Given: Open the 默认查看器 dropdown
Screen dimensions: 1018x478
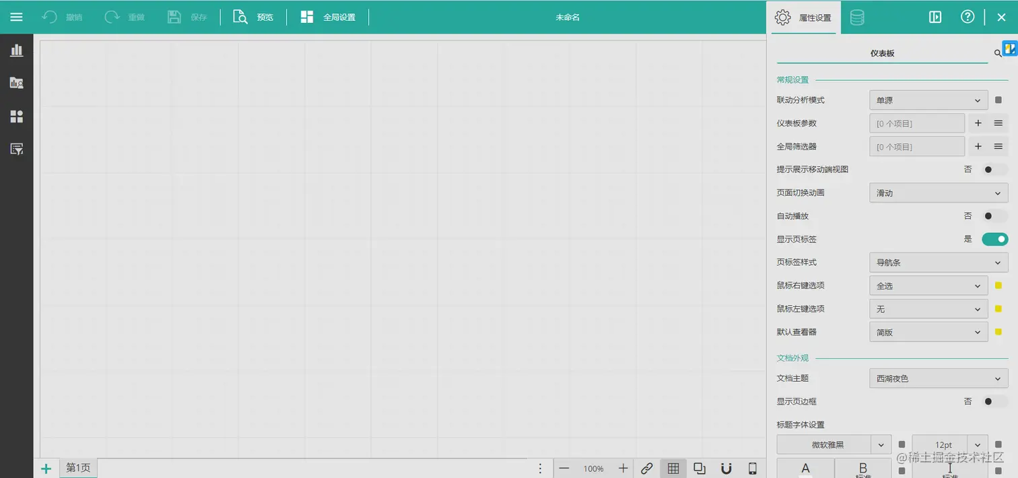Looking at the screenshot, I should click(928, 333).
